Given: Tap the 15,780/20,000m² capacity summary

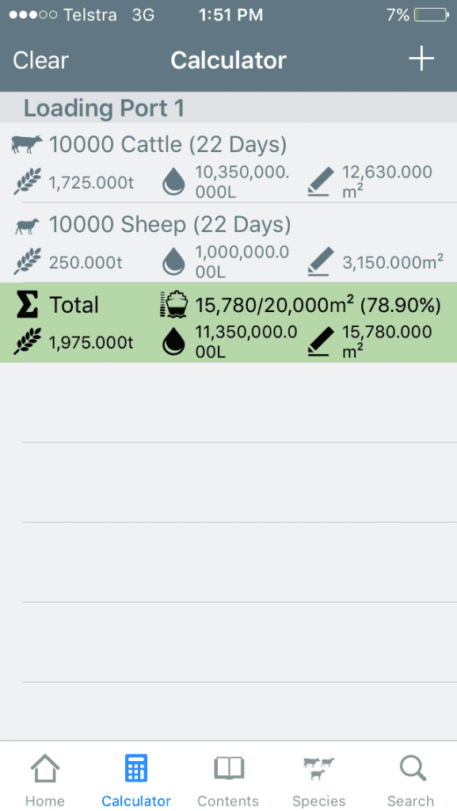Looking at the screenshot, I should [x=318, y=305].
